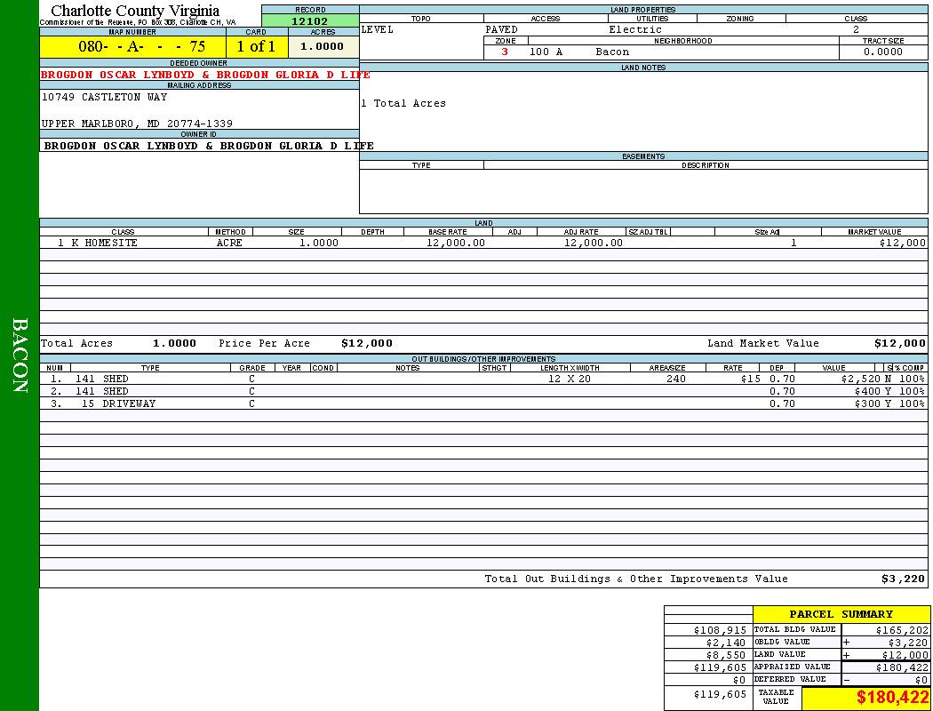The image size is (933, 711).
Task: Click the 12 X 20 shed dimensions
Action: pos(570,379)
